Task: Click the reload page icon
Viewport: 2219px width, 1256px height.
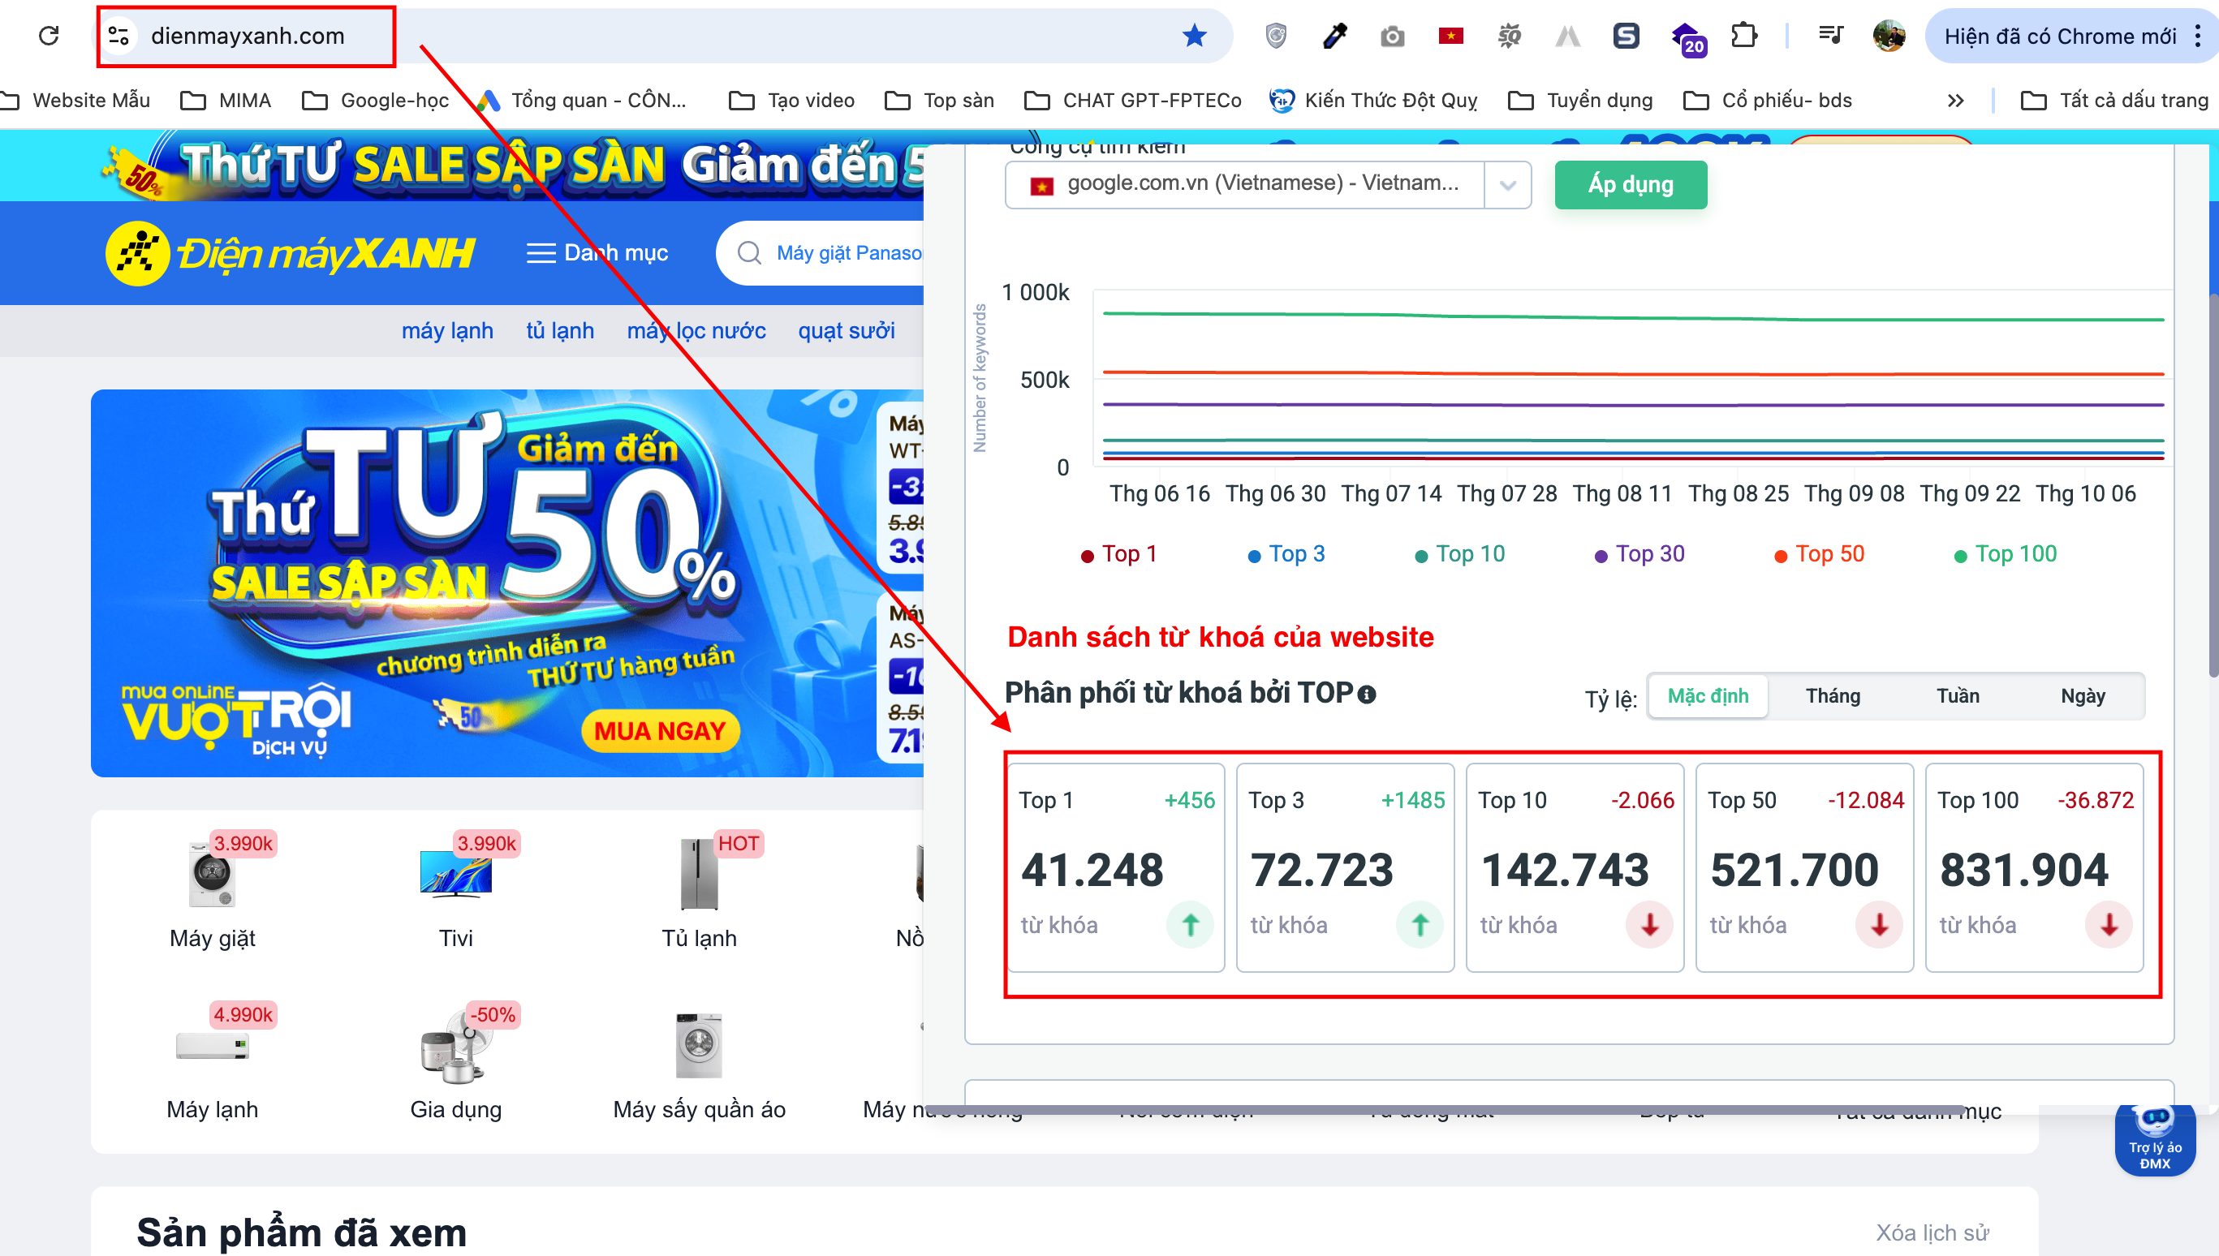Action: pyautogui.click(x=50, y=36)
